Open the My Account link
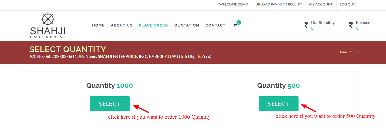Screen dimensions: 386x140 pos(321,4)
